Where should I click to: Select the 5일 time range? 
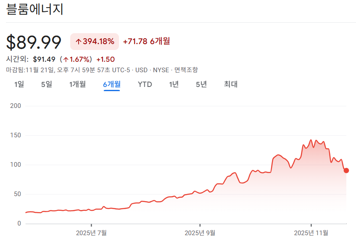point(47,84)
